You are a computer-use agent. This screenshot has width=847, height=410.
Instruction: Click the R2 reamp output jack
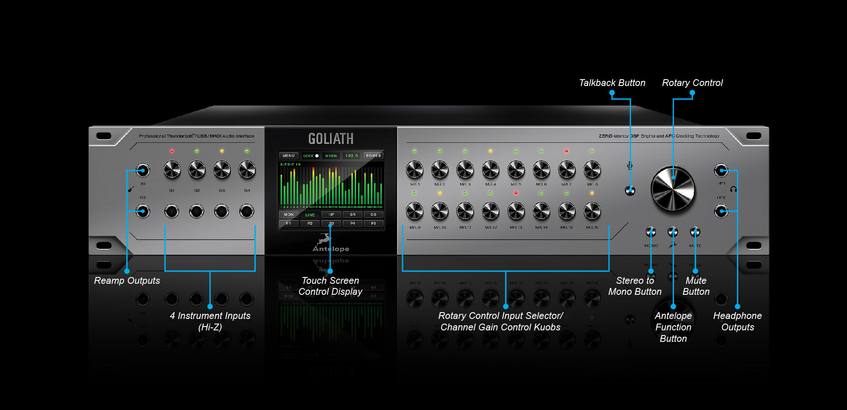click(143, 211)
